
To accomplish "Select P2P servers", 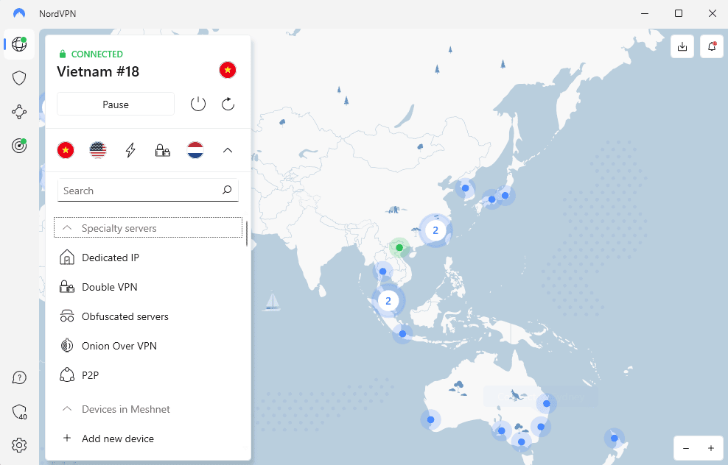I will coord(148,375).
